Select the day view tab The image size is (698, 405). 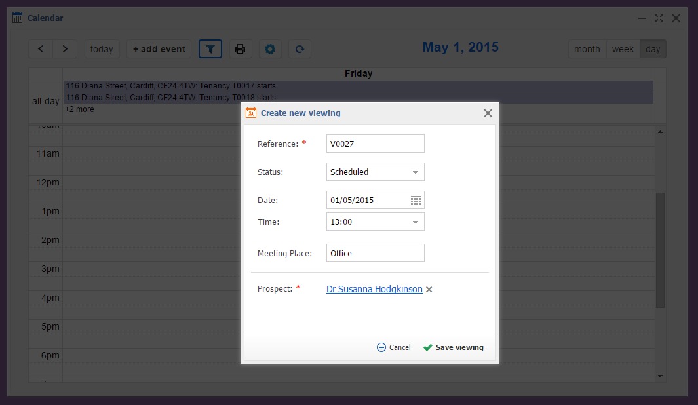(x=653, y=49)
